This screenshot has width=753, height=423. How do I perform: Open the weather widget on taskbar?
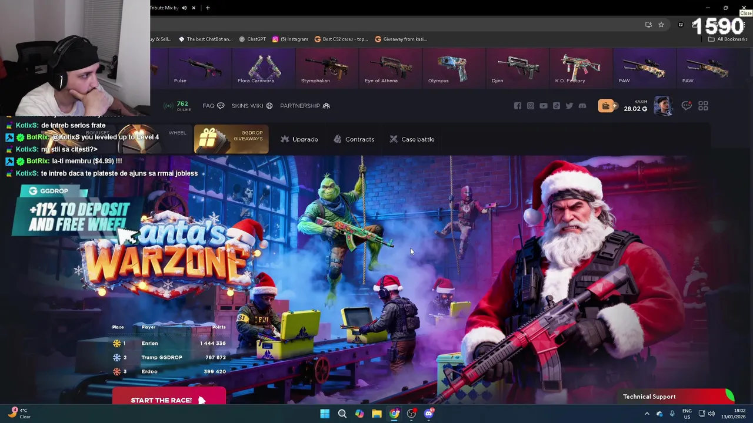tap(19, 413)
